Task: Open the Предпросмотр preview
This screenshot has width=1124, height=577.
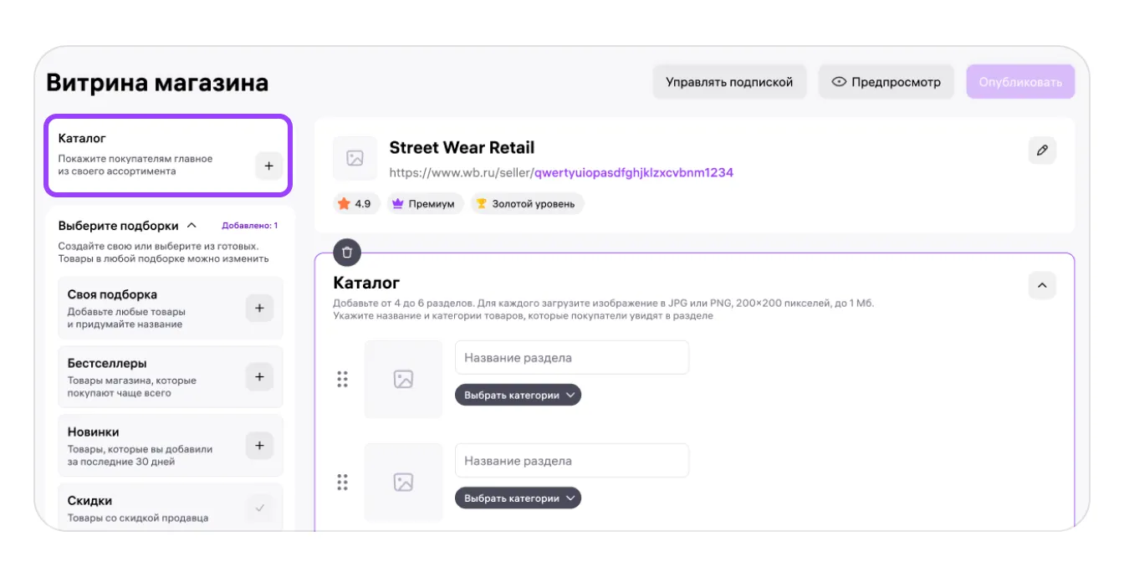Action: click(x=886, y=82)
